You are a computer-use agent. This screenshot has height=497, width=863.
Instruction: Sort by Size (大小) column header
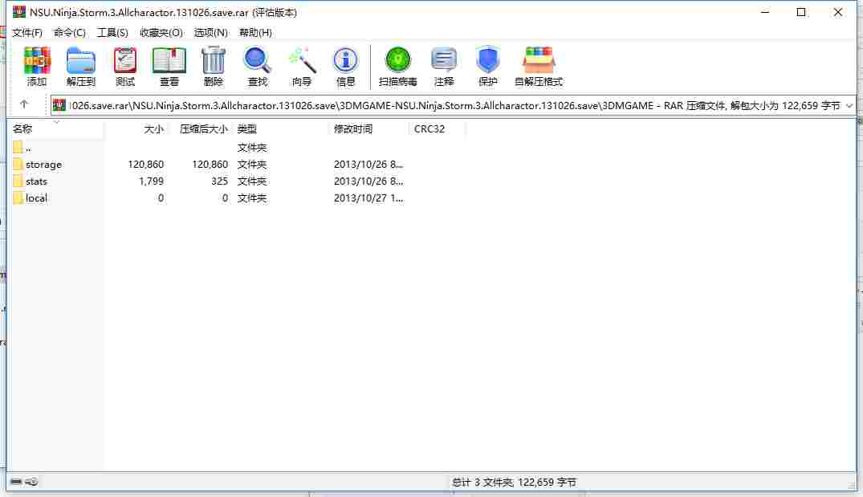point(136,128)
